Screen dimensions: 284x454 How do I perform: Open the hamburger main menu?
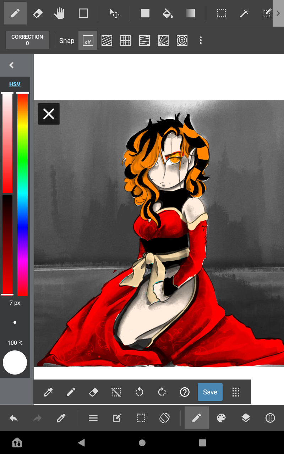pyautogui.click(x=93, y=418)
